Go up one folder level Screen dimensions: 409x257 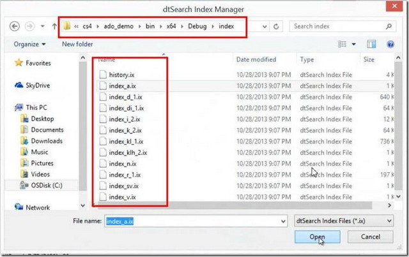[x=54, y=26]
